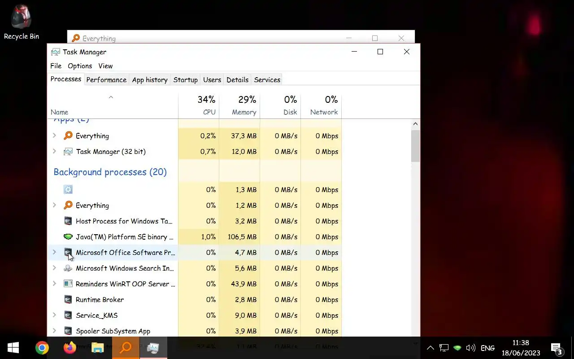Image resolution: width=574 pixels, height=359 pixels.
Task: Open the volume control tray icon
Action: [x=470, y=348]
